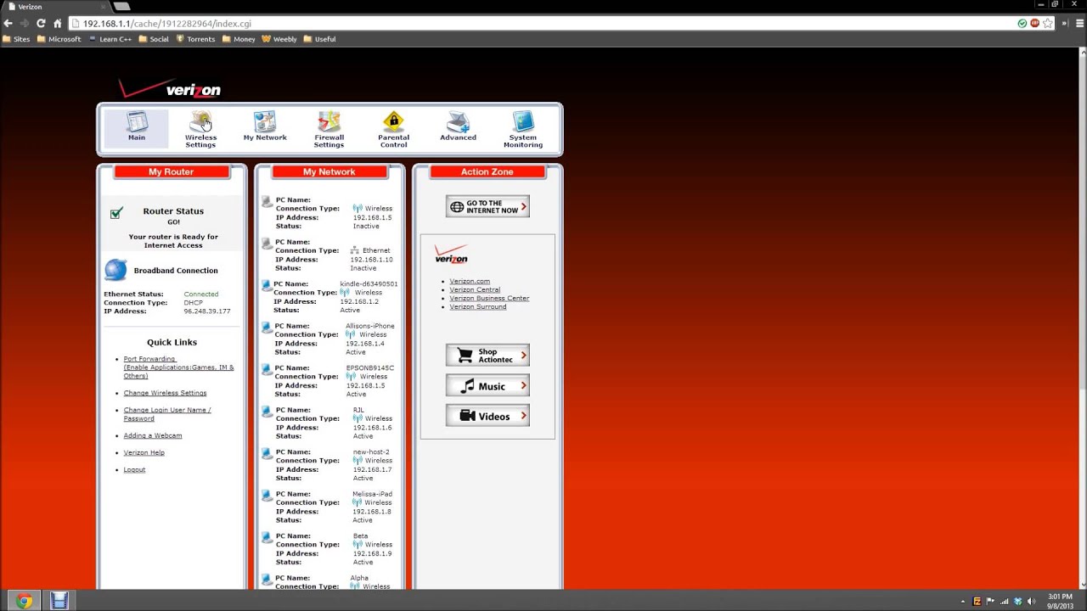Open the Torrents bookmarks folder
Screen dimensions: 1087x611
tap(195, 39)
